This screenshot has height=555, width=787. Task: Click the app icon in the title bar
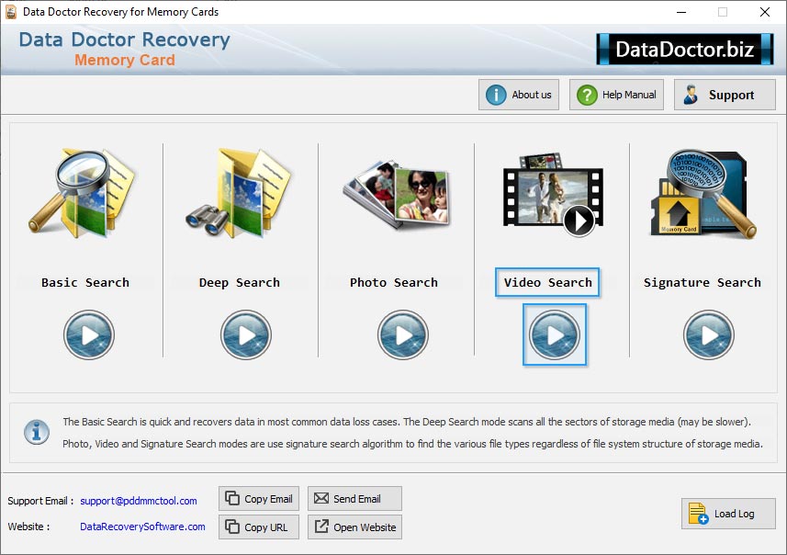coord(11,12)
